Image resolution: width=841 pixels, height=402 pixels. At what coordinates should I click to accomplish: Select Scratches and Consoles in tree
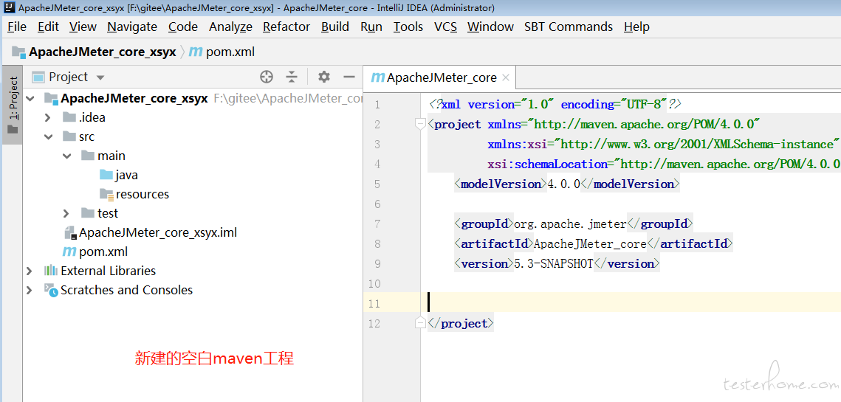coord(126,290)
